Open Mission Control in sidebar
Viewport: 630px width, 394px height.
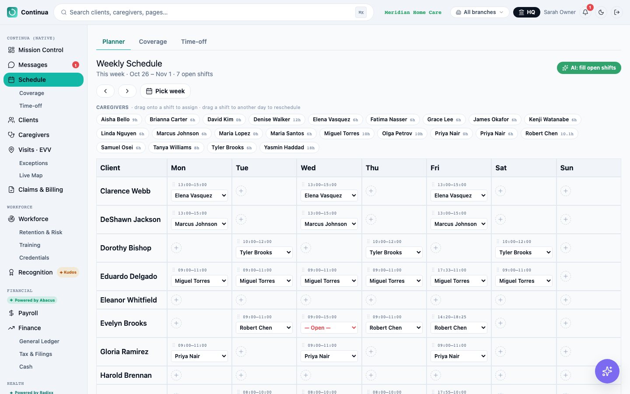click(43, 50)
